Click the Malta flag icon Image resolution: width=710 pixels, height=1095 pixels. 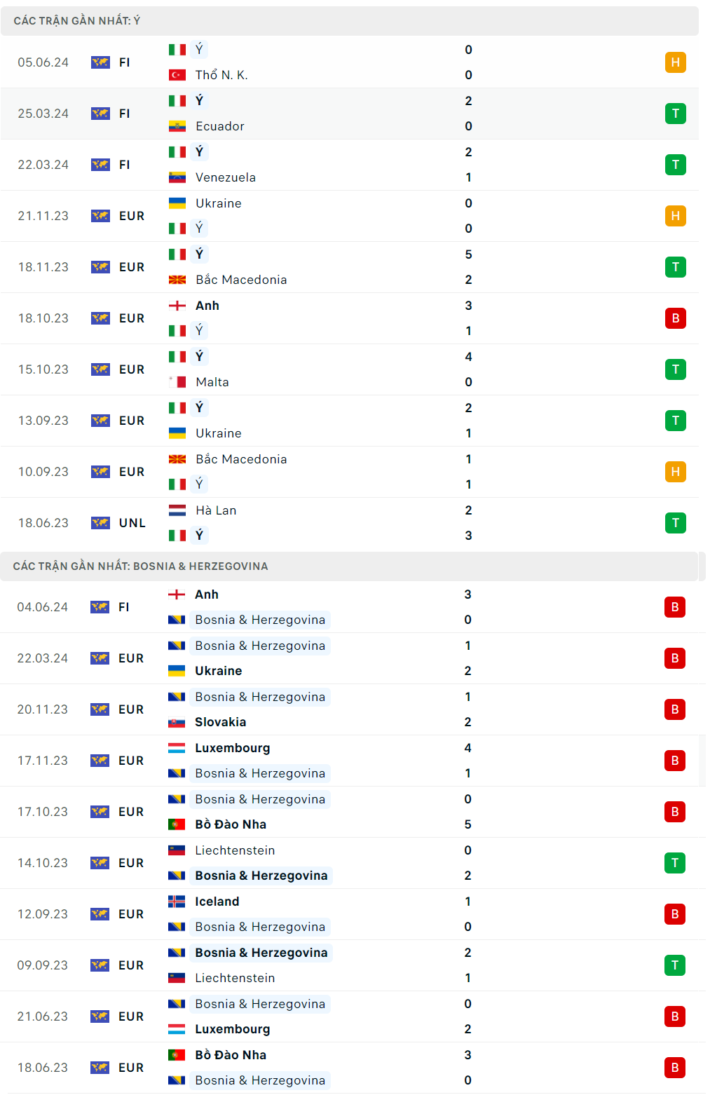pos(177,382)
